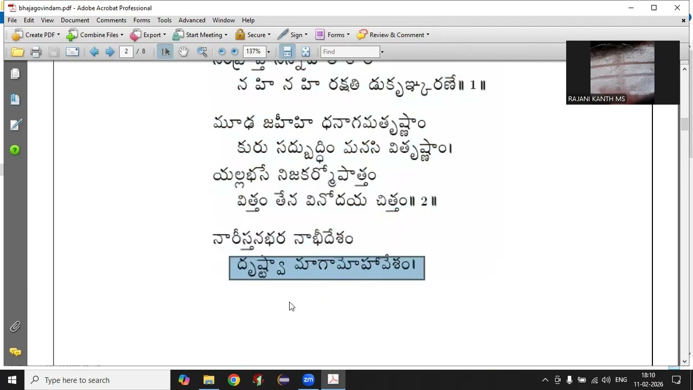Open the Signatures panel in left sidebar
The height and width of the screenshot is (390, 693).
pos(15,125)
